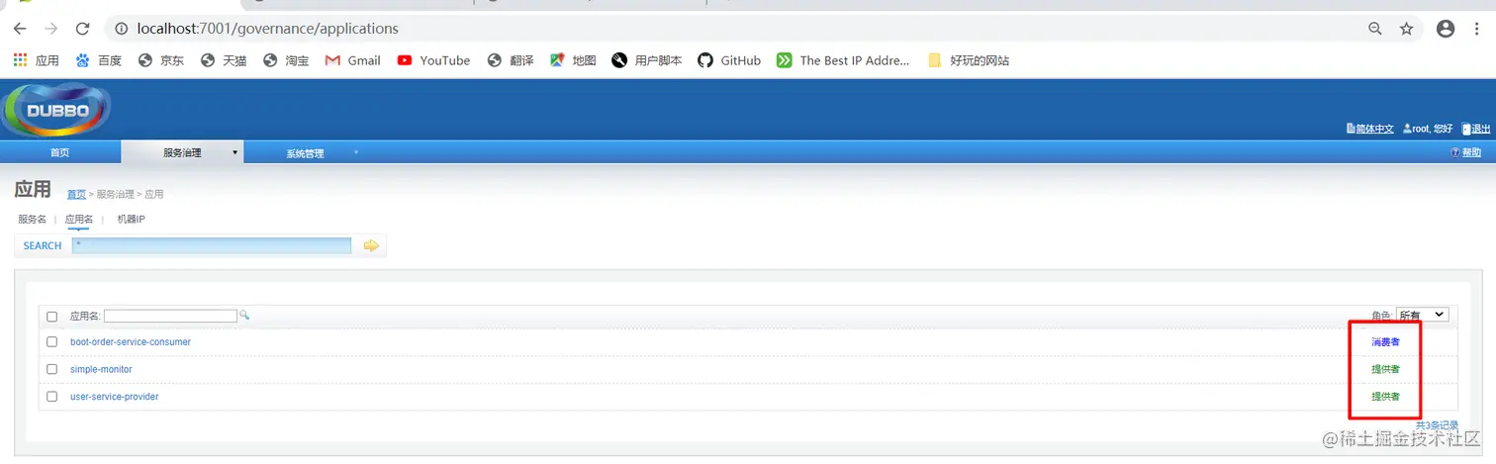The image size is (1496, 464).
Task: Click the 消费者 role link
Action: pos(1385,342)
